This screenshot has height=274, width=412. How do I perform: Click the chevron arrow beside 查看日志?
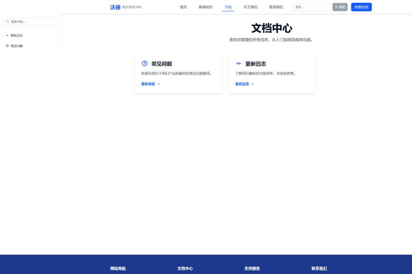(x=253, y=84)
